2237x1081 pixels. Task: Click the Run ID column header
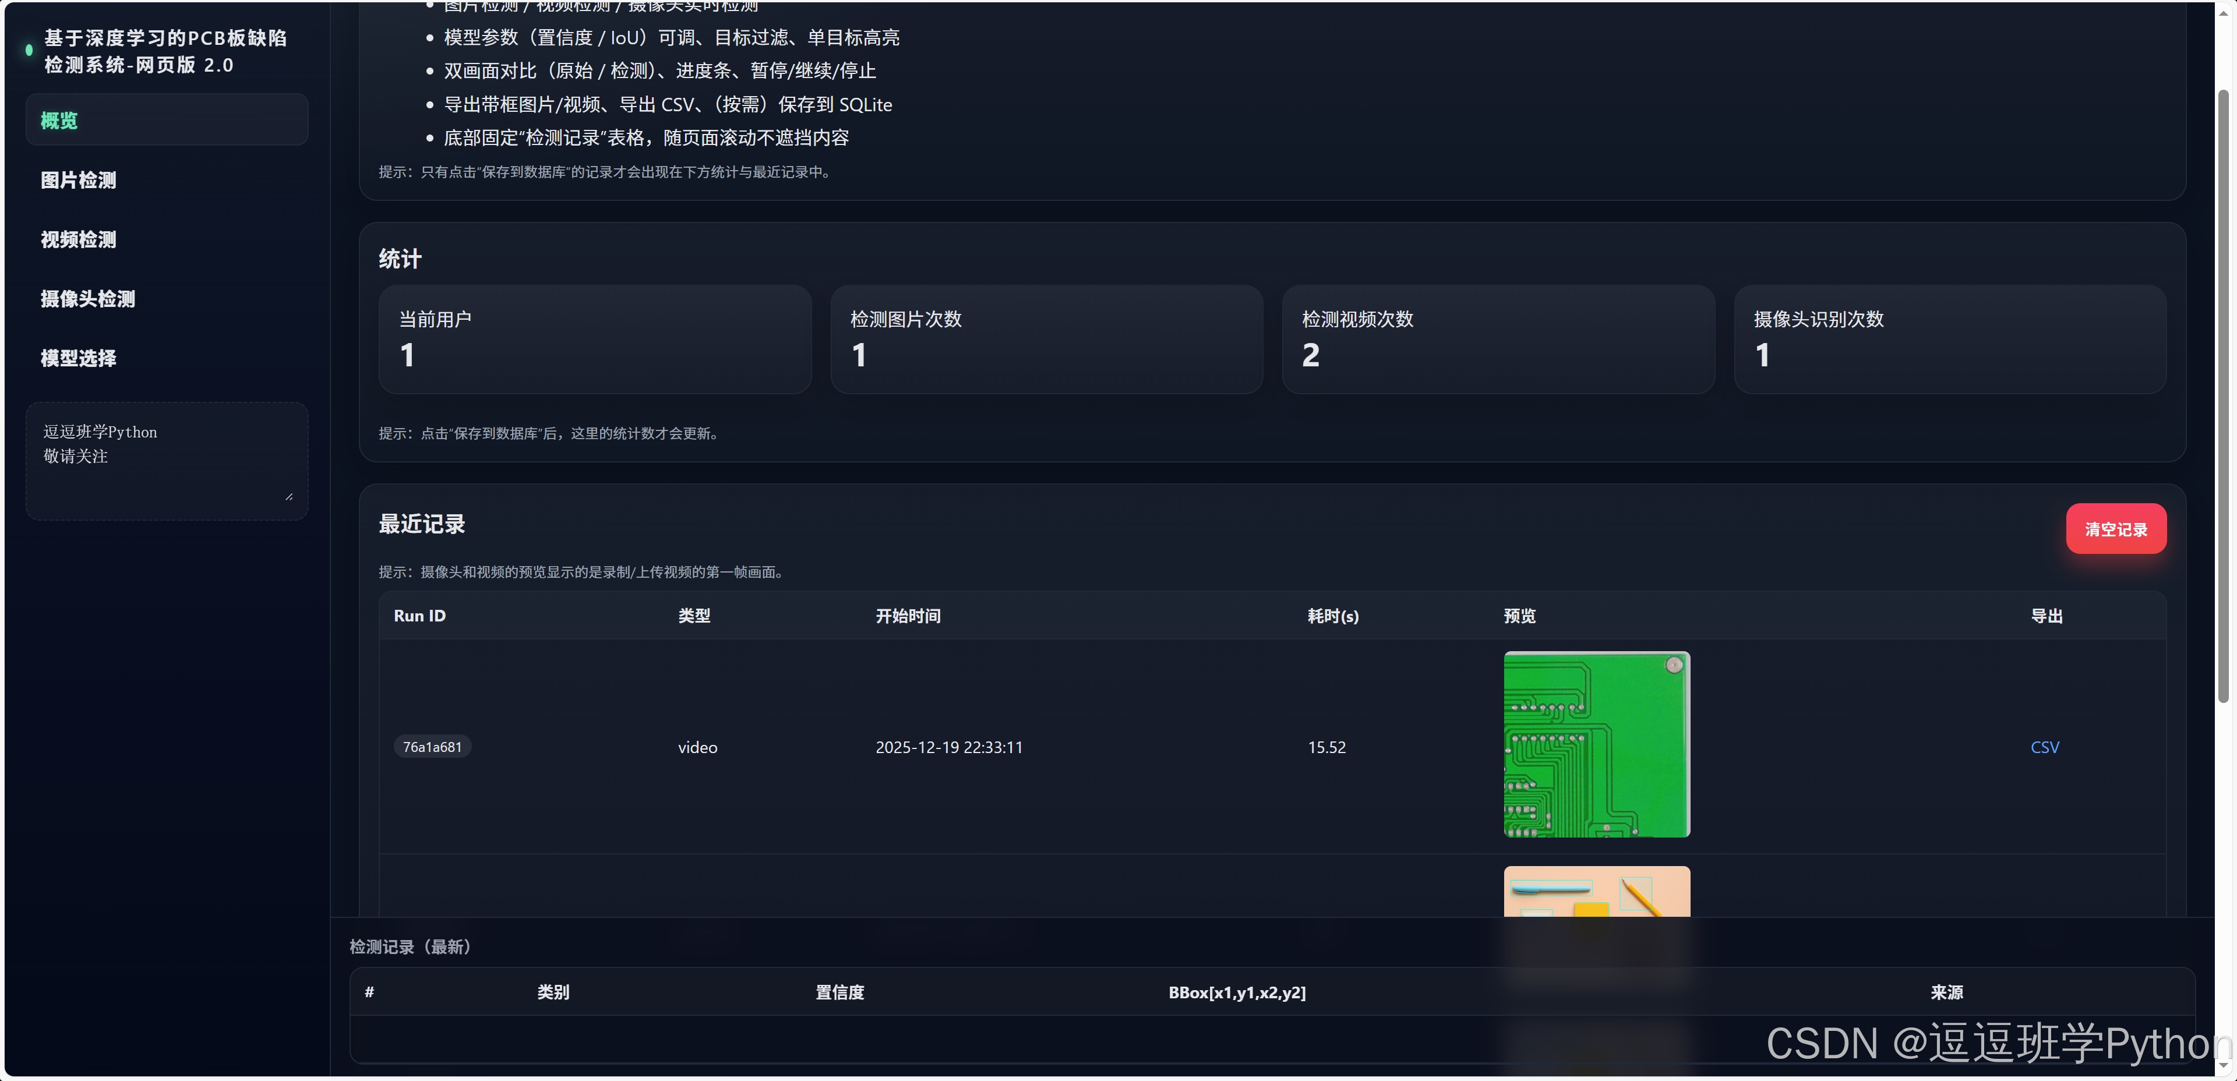[x=419, y=616]
